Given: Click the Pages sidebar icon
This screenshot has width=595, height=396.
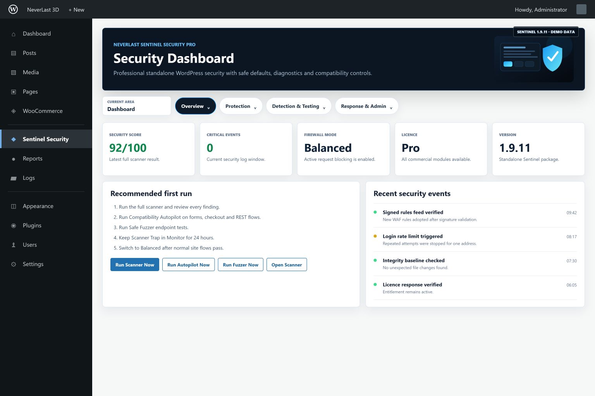Looking at the screenshot, I should (x=14, y=92).
